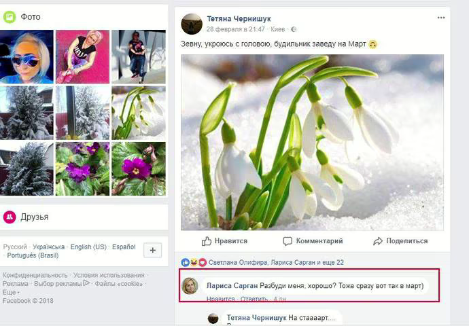This screenshot has height=326, width=469.
Task: Click the thumbs-up Нравится icon under post
Action: click(x=207, y=241)
